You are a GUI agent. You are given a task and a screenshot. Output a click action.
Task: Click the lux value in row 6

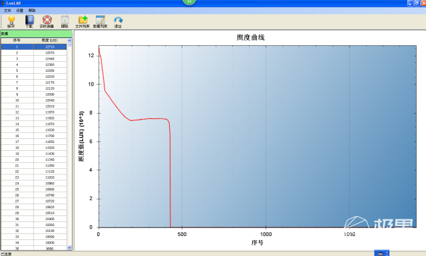pos(50,76)
